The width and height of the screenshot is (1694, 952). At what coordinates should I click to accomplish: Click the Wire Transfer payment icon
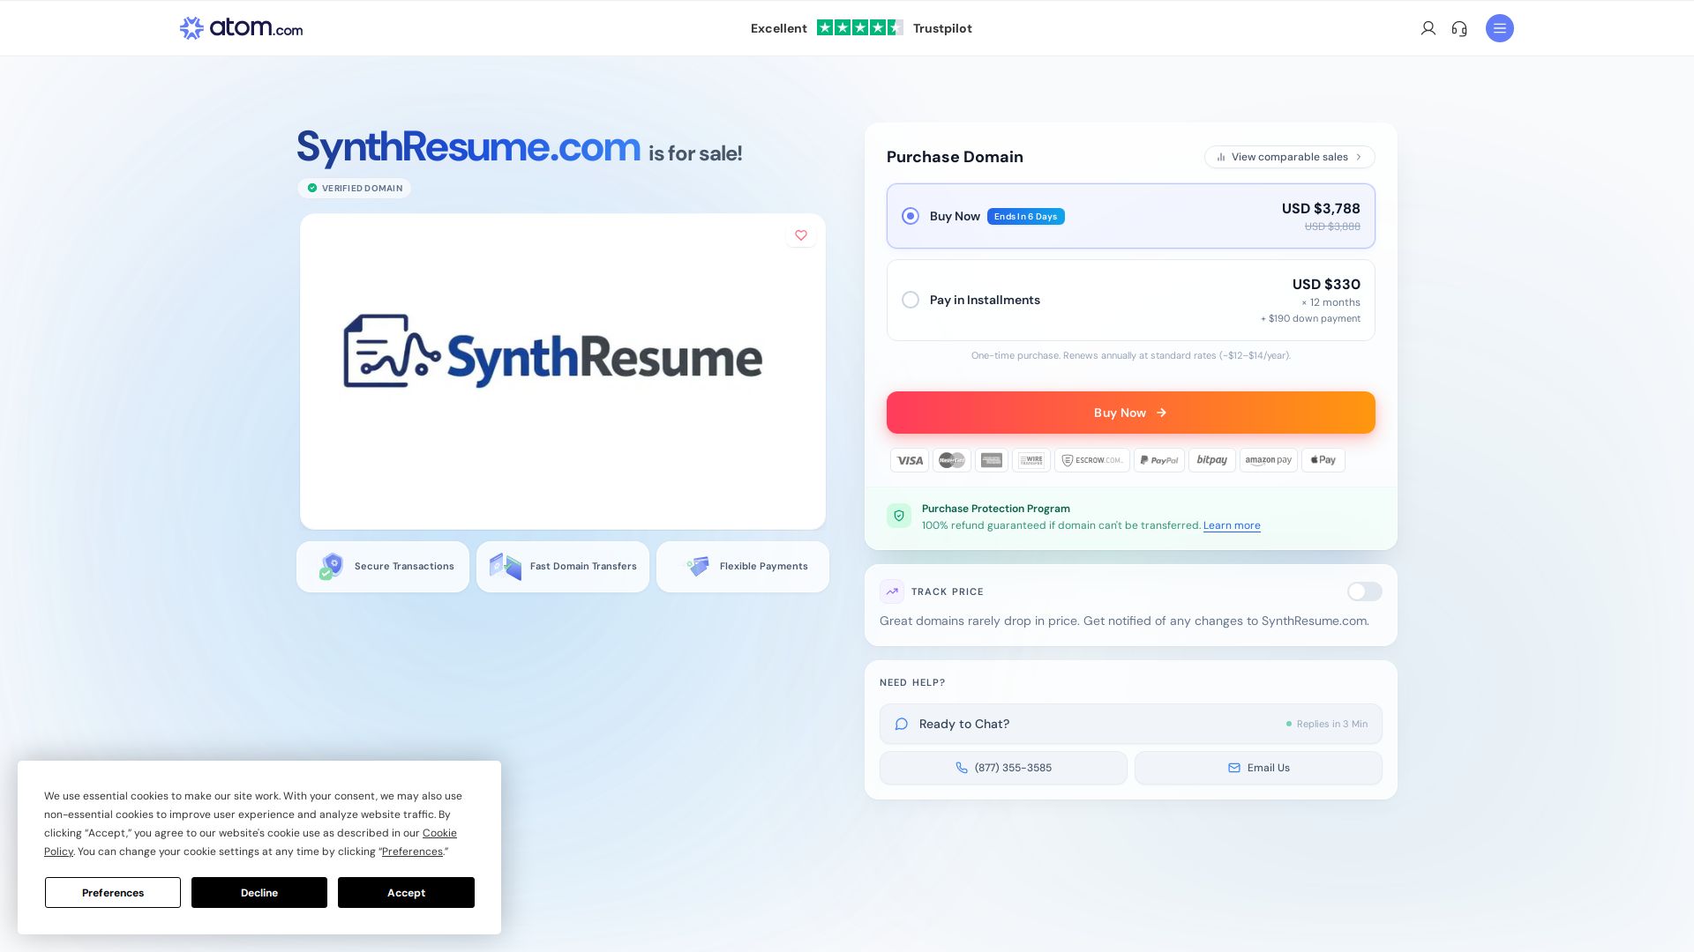(x=1031, y=460)
